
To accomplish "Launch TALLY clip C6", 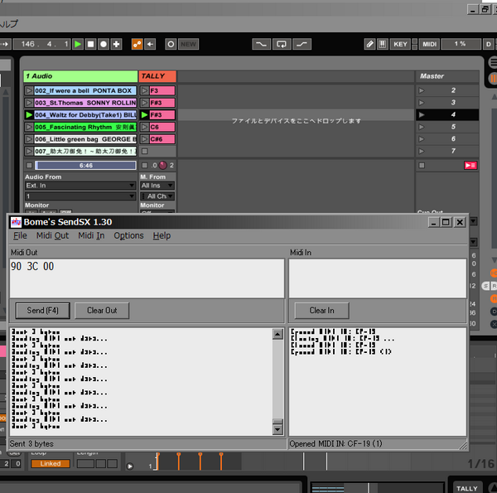I will pos(144,127).
